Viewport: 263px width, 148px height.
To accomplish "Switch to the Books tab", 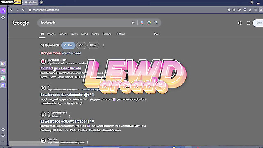I will pos(95,34).
